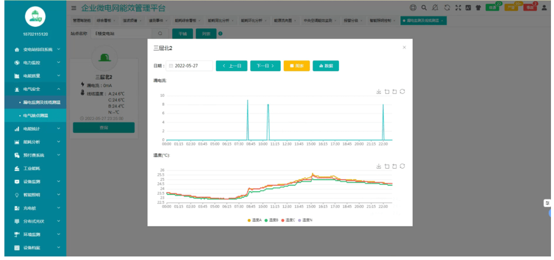Expand 充电桩 sidebar menu
This screenshot has height=260, width=554.
pos(35,208)
